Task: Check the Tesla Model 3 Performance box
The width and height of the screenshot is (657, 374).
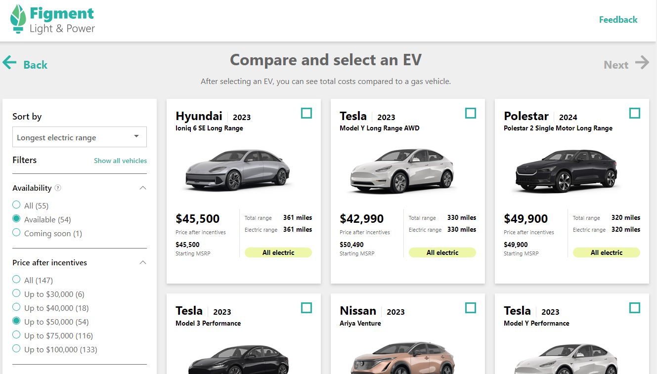Action: pos(307,308)
